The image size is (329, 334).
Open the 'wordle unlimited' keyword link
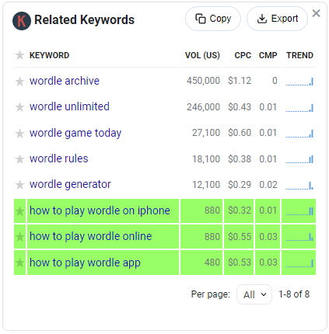pos(69,106)
